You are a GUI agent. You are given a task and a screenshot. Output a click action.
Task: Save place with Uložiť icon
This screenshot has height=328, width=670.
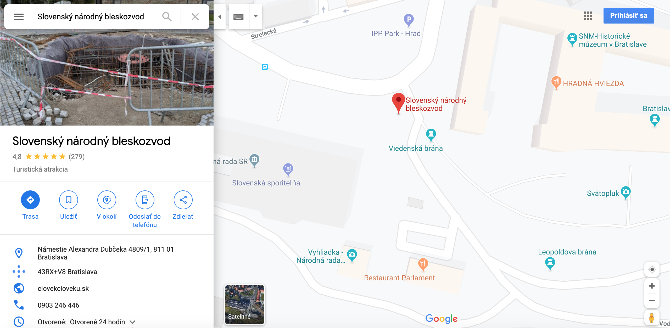(69, 200)
